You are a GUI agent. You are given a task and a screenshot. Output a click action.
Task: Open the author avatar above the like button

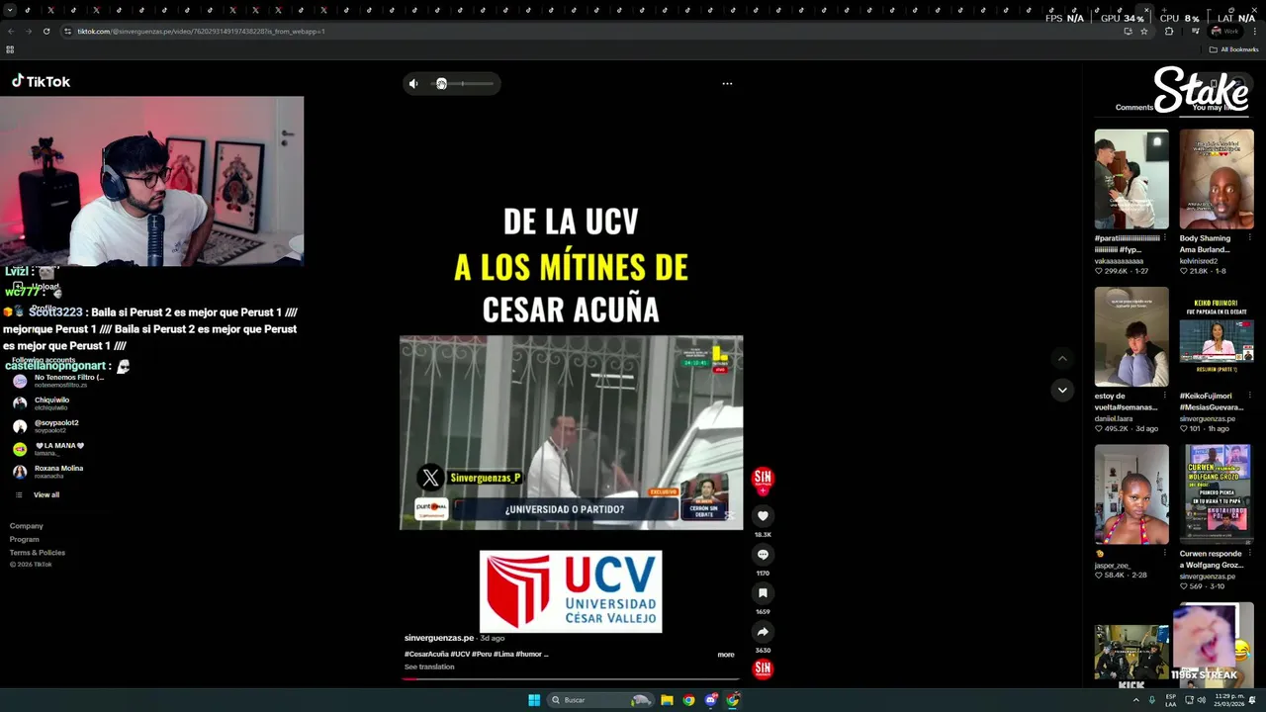763,480
